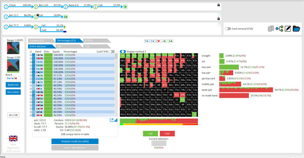
Task: Click the red Fold button
Action: [x=167, y=133]
